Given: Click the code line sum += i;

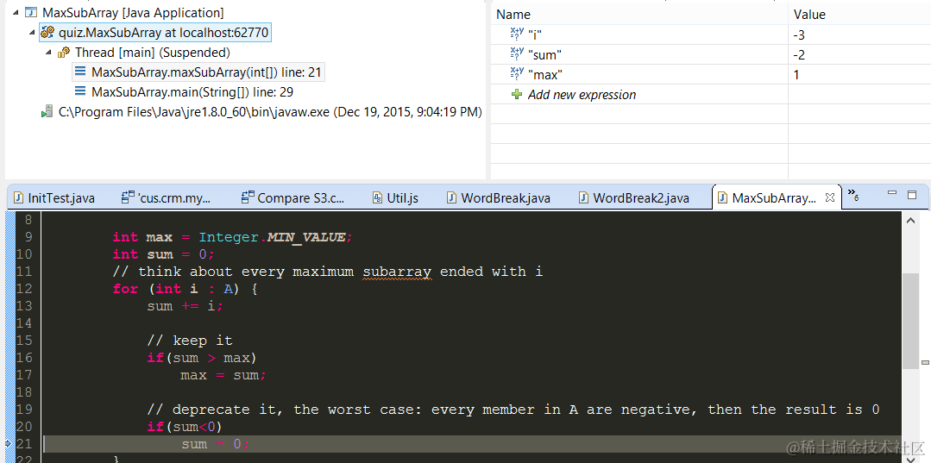Looking at the screenshot, I should (x=185, y=306).
